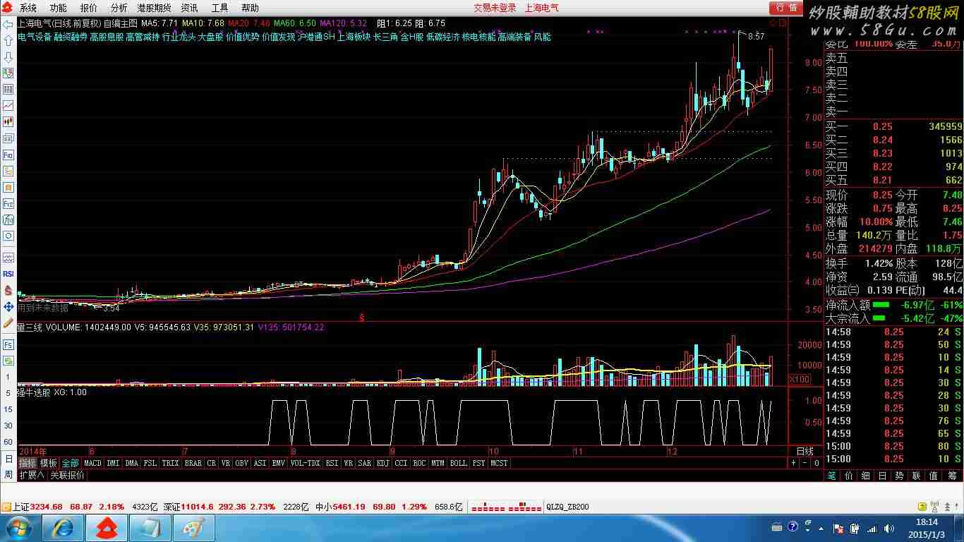Select the KDJ indicator tab
Image resolution: width=964 pixels, height=542 pixels.
point(382,463)
